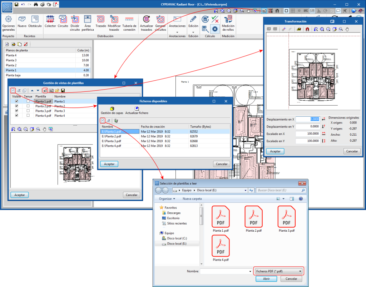Choose the Dividir circuito tool
Screen dimensions: 366x287
pyautogui.click(x=75, y=23)
